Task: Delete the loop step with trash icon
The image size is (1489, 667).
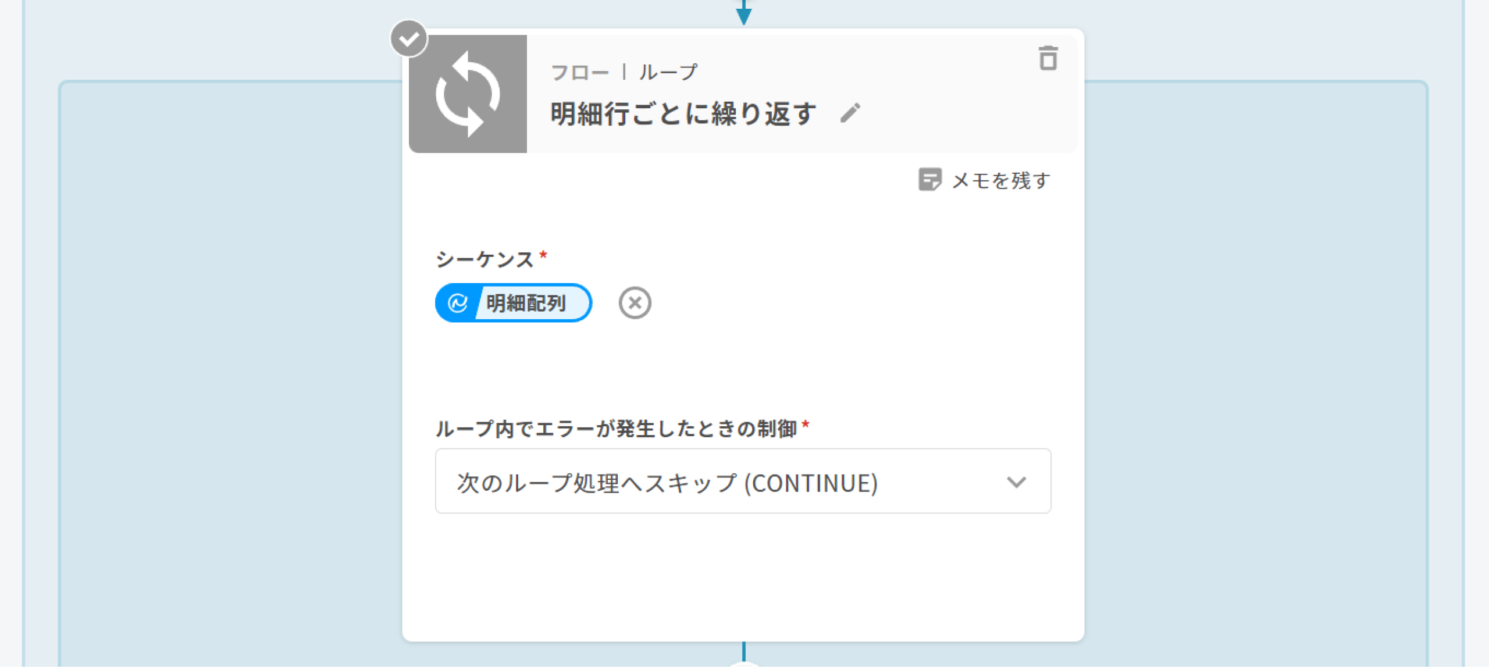Action: pos(1048,59)
